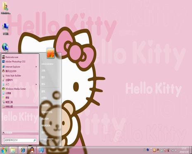Viewport: 192px width, 154px height.
Task: Open 计算器 (Calculator)
Action: click(x=20, y=93)
